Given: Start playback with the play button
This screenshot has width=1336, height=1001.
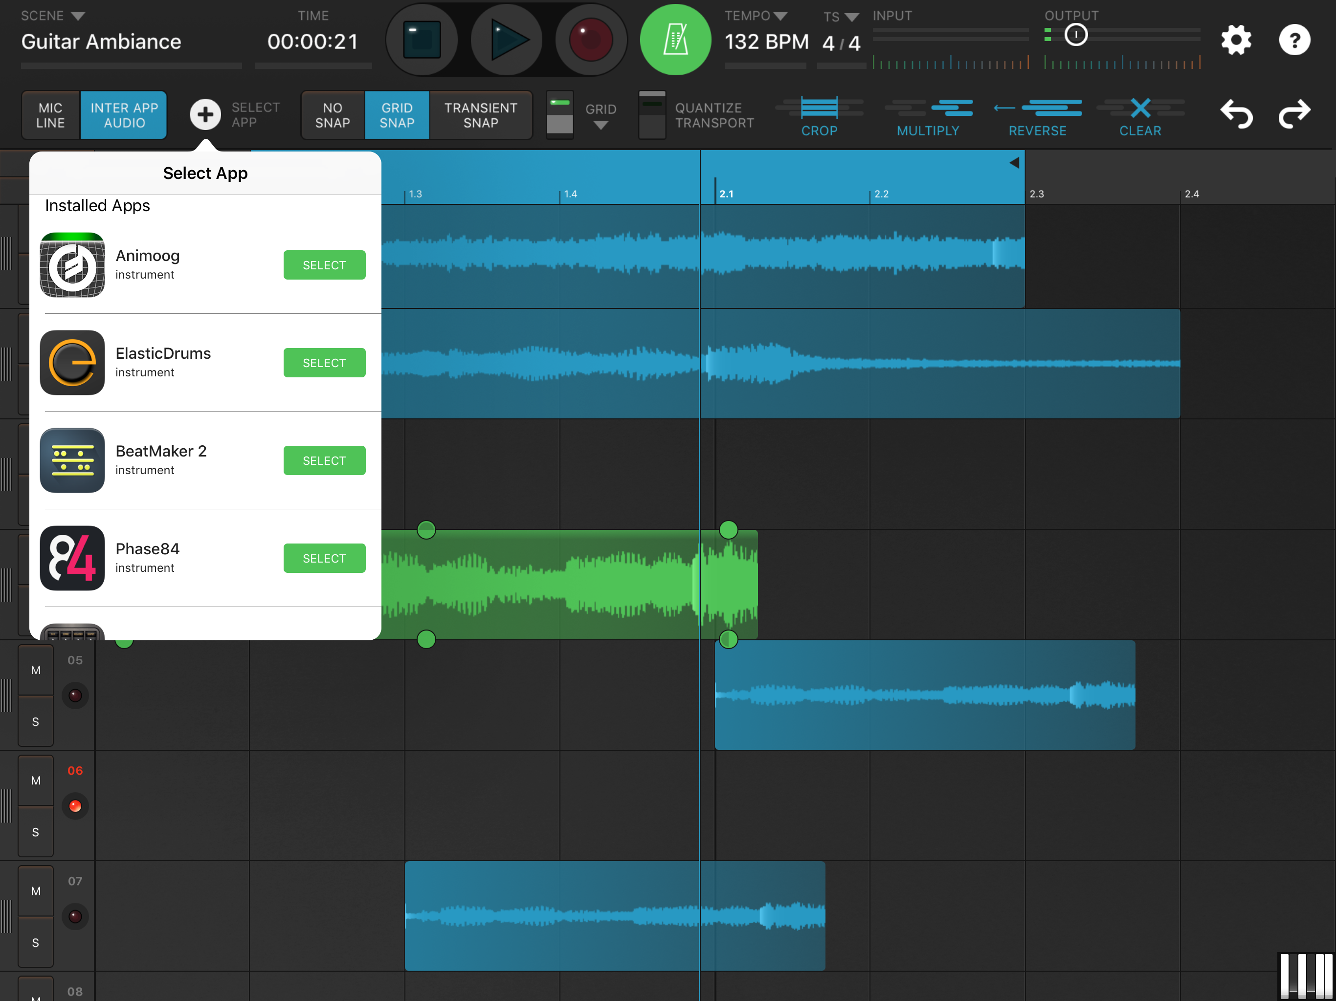Looking at the screenshot, I should [506, 40].
